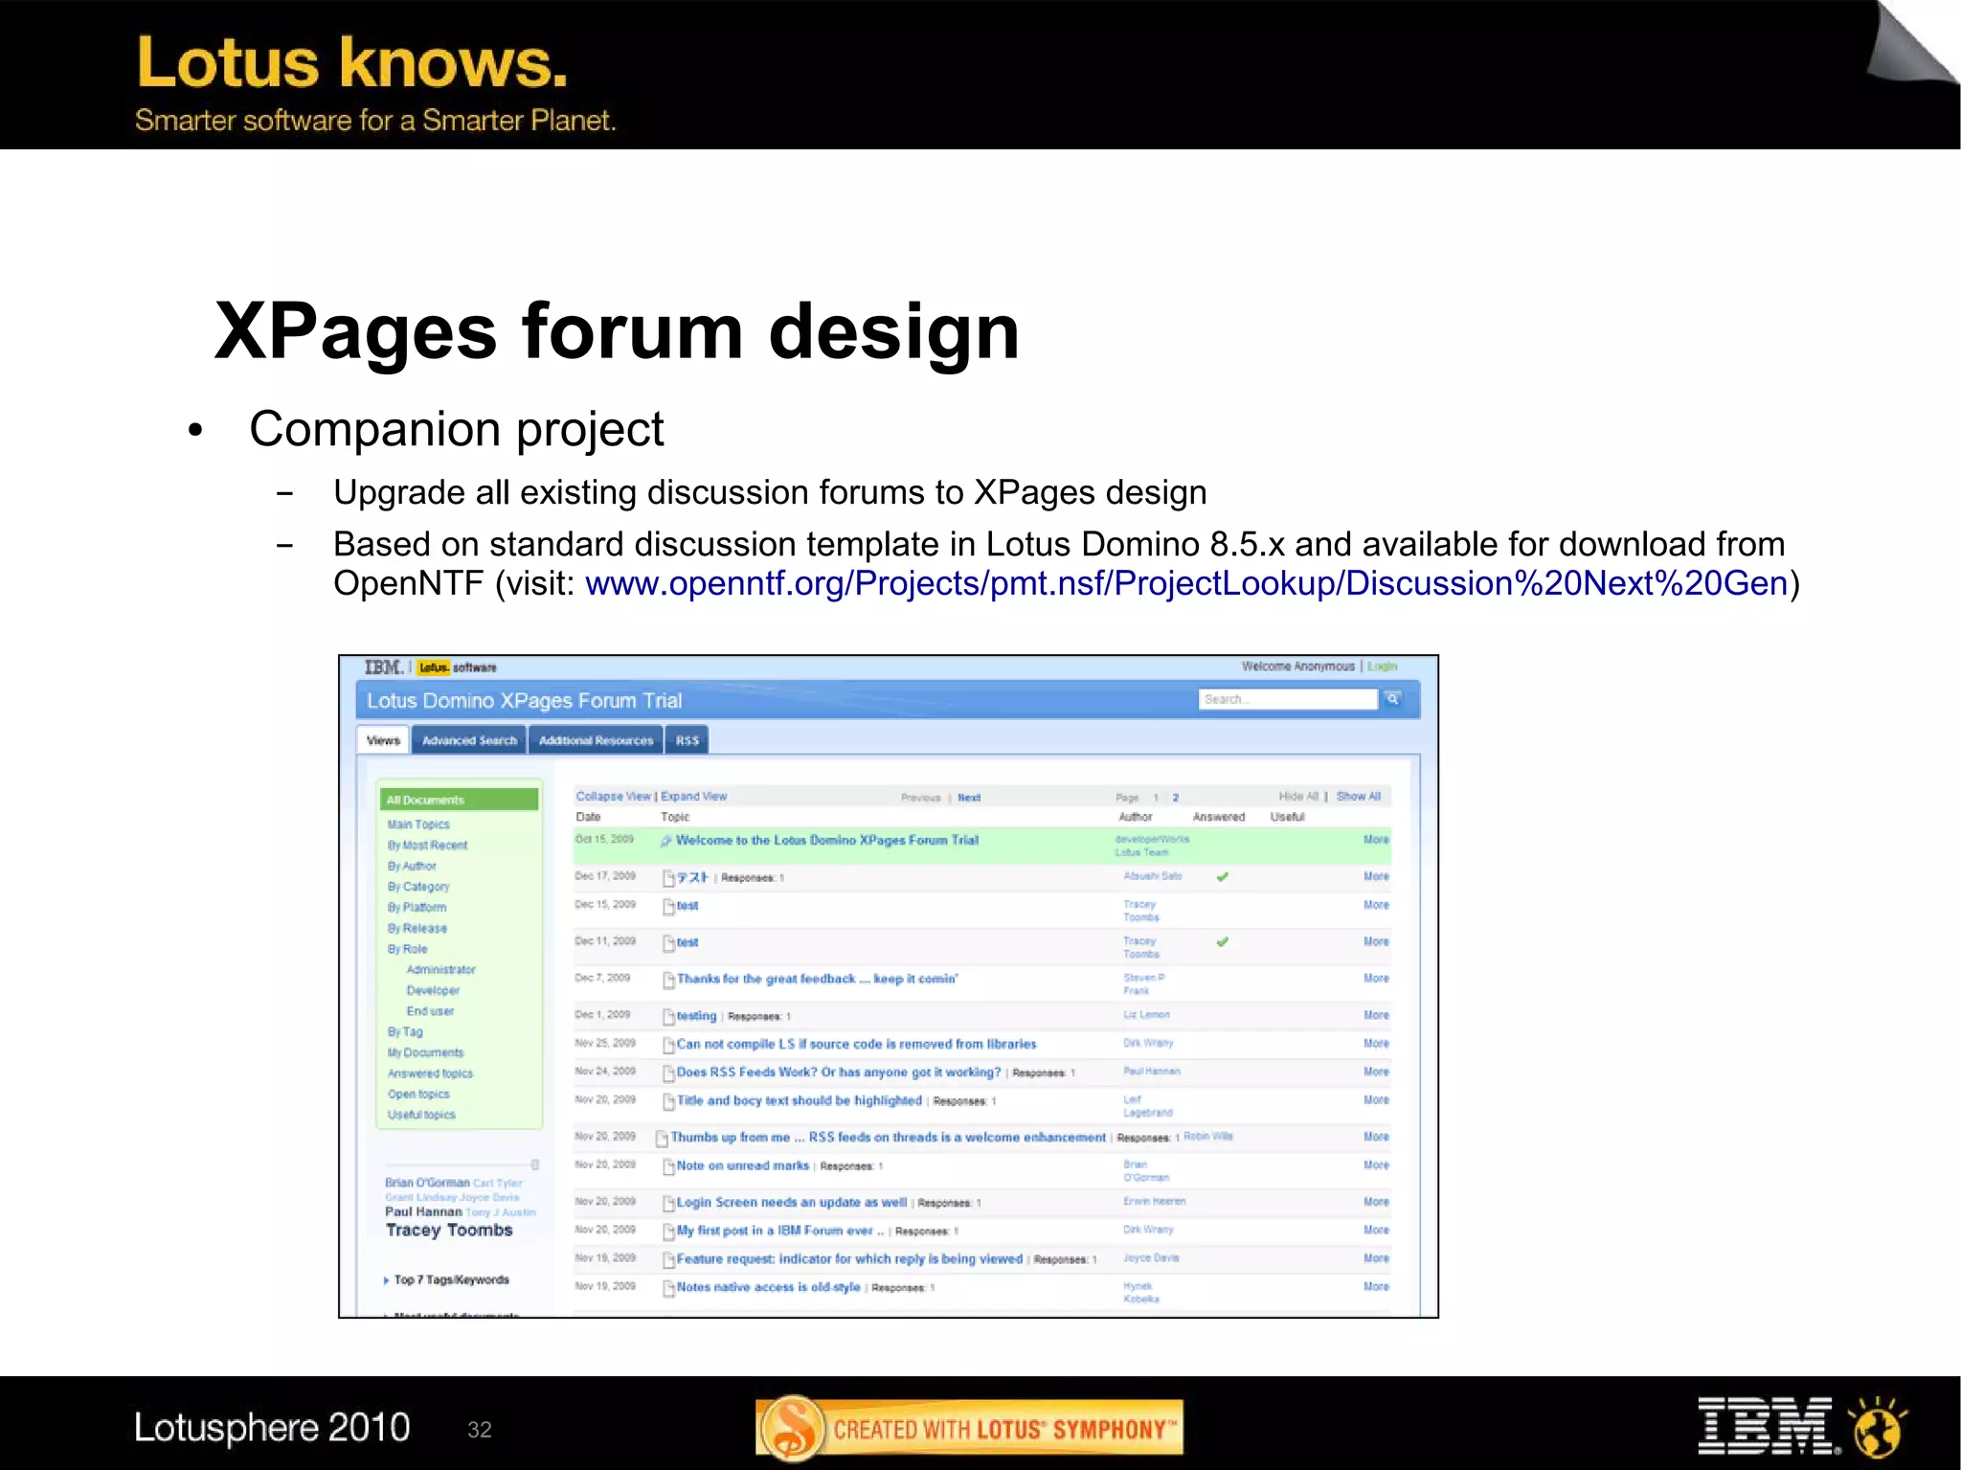
Task: Select the Administrator role filter
Action: 440,970
